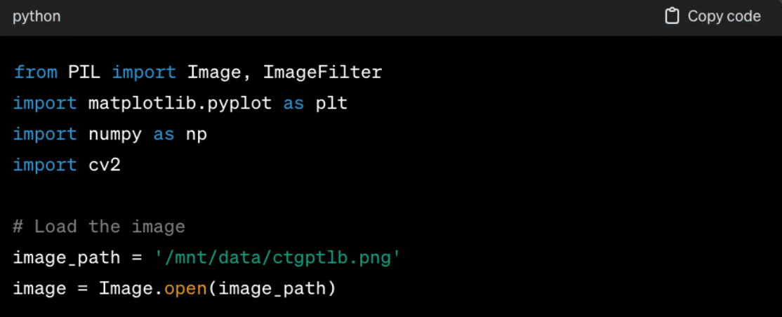Click the "matplotlib.pyplot" module name
The width and height of the screenshot is (782, 317).
pos(180,103)
